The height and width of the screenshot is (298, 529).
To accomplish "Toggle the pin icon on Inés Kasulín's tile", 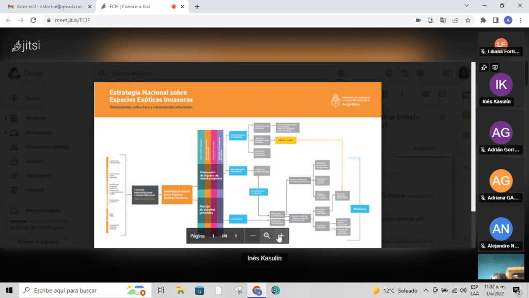I will point(484,67).
